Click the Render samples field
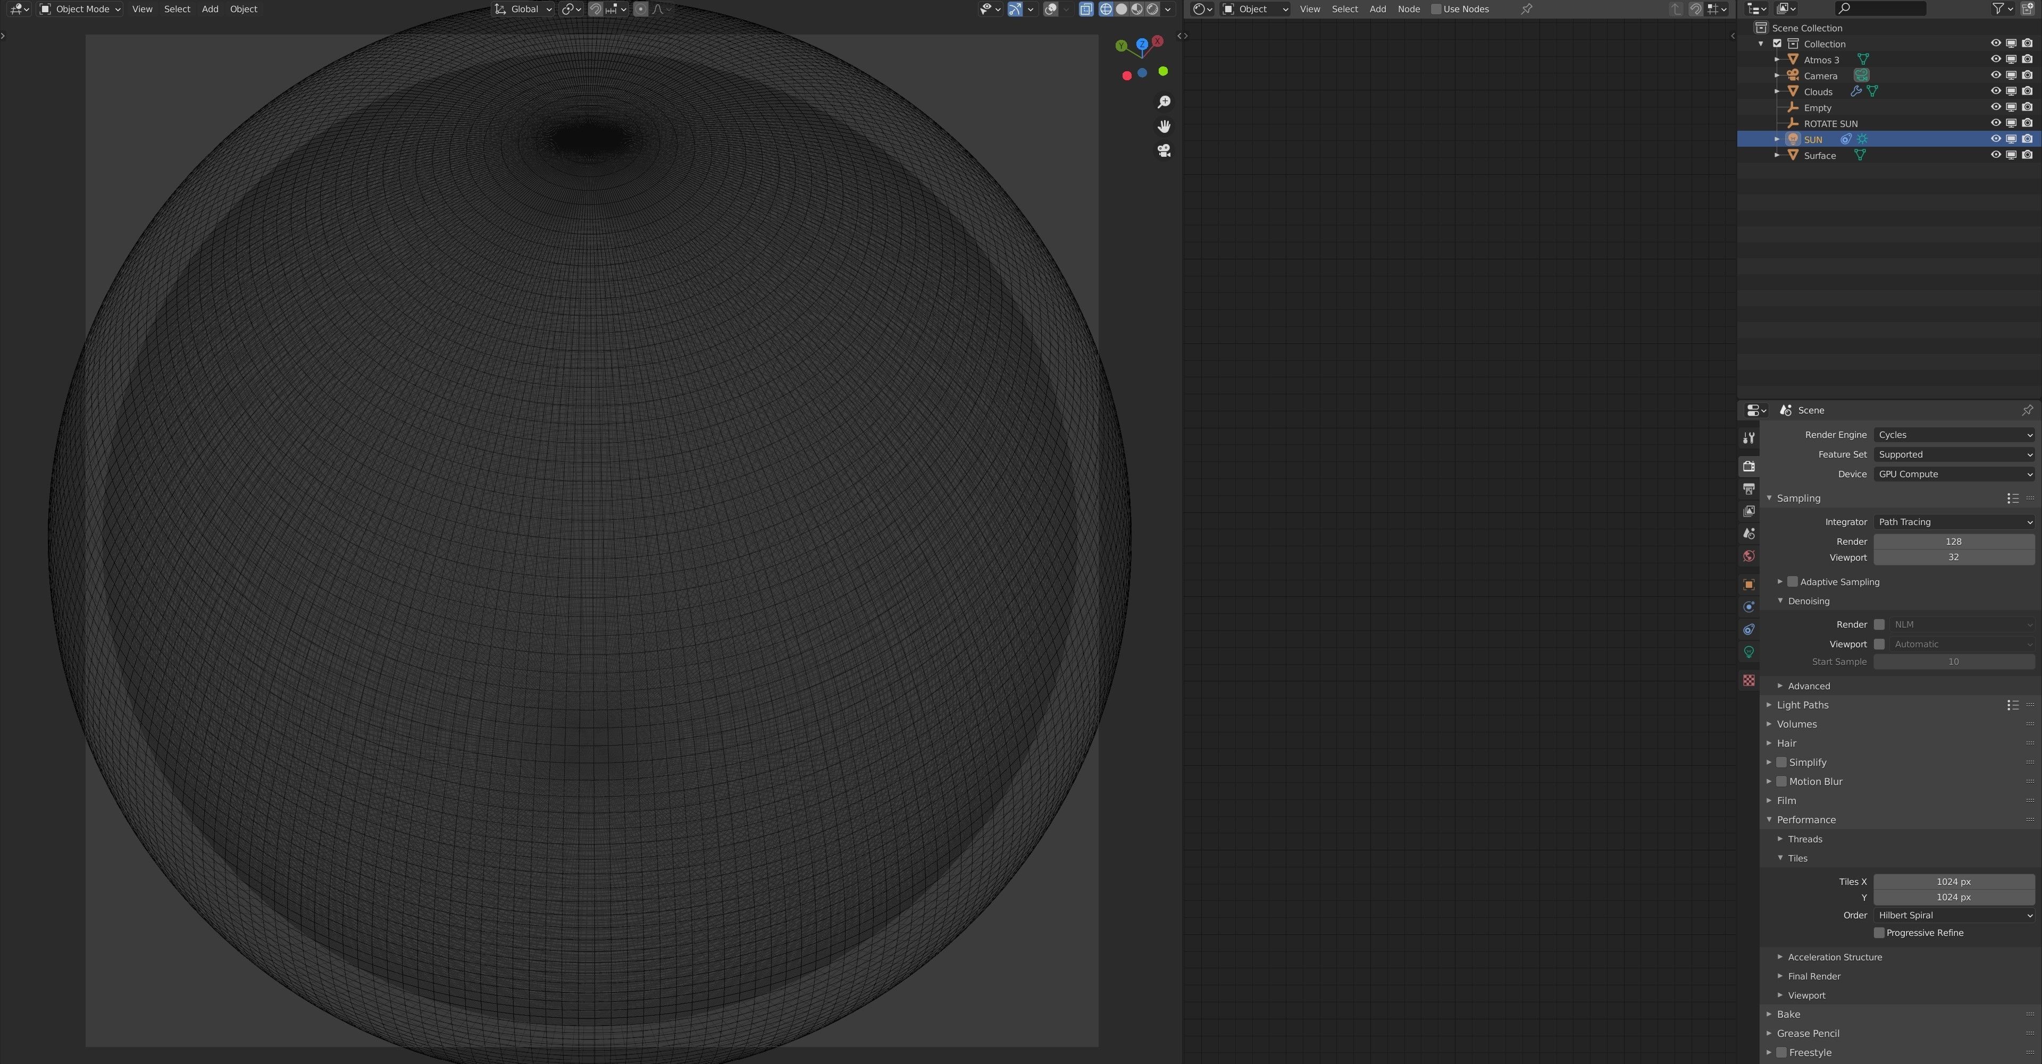The width and height of the screenshot is (2042, 1064). coord(1953,542)
